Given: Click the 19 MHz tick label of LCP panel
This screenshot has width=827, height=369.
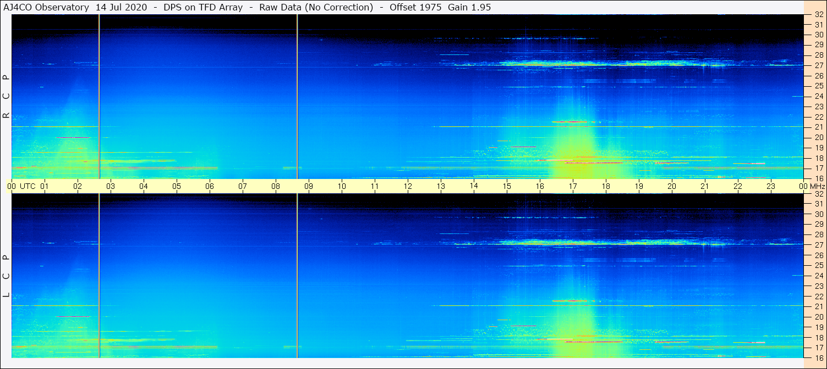Looking at the screenshot, I should pos(818,327).
